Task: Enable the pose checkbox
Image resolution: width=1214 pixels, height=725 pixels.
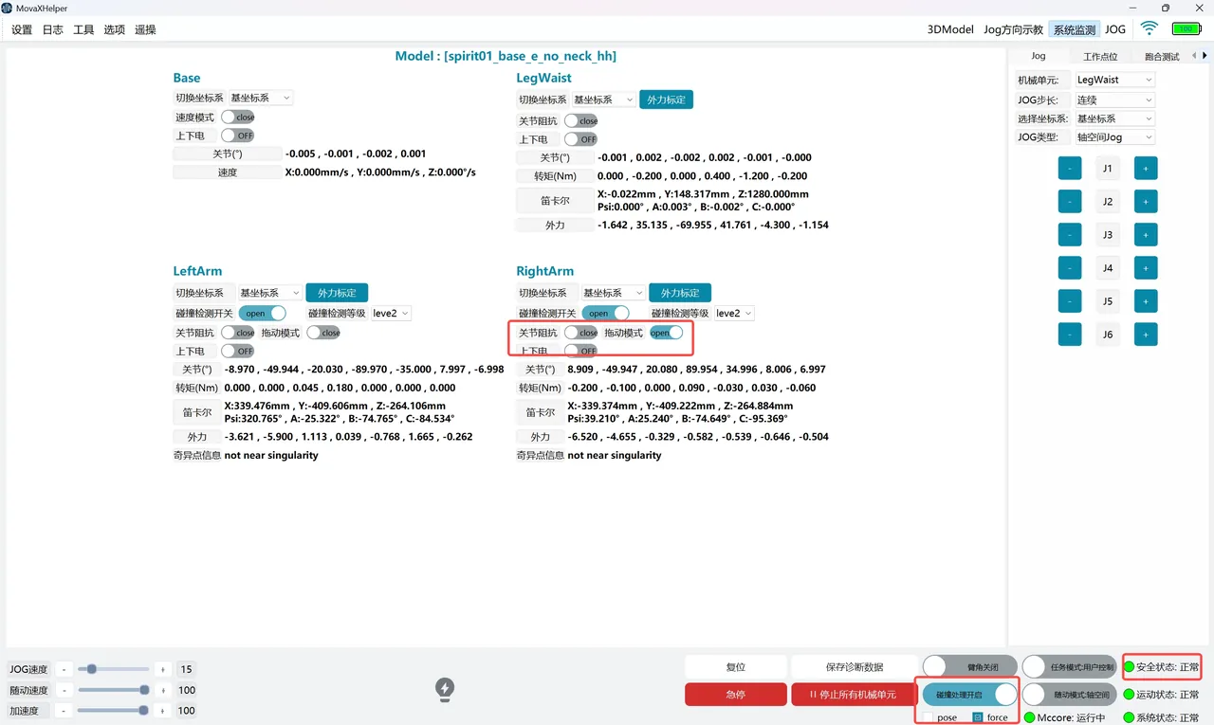Action: [929, 717]
